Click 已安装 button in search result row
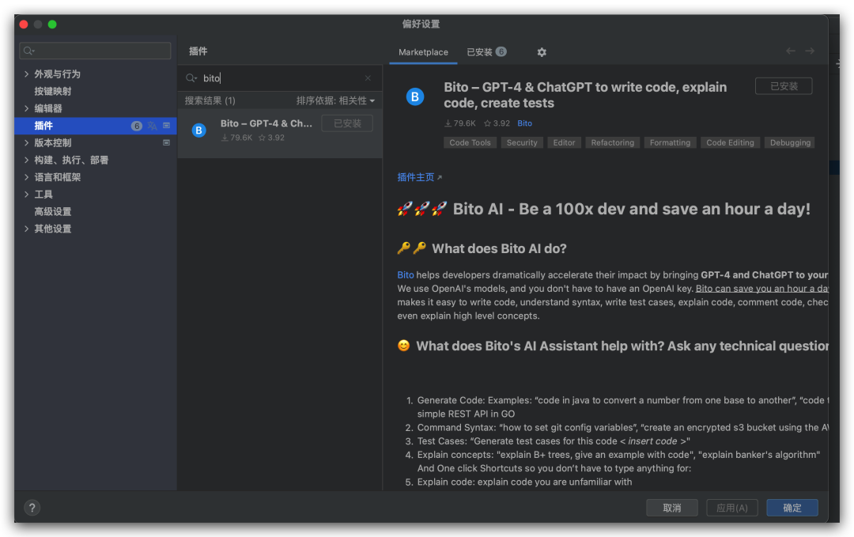The height and width of the screenshot is (537, 854). pos(347,123)
